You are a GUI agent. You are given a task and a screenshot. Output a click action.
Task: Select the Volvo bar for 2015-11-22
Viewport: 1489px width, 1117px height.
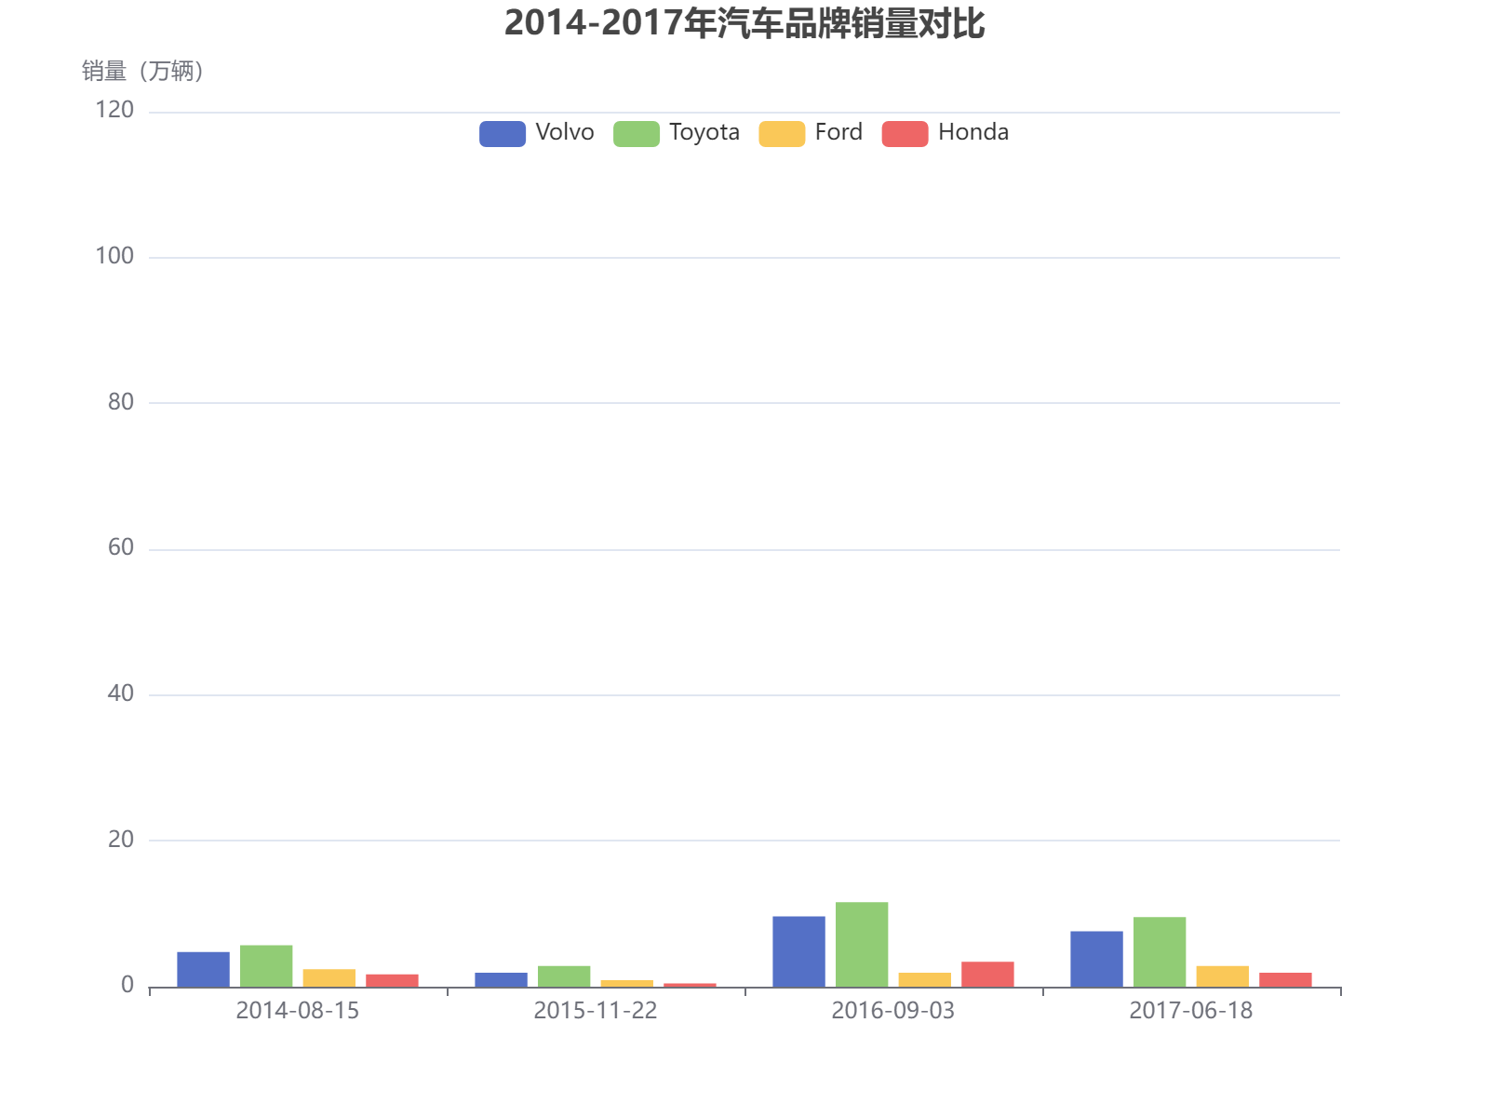(501, 977)
